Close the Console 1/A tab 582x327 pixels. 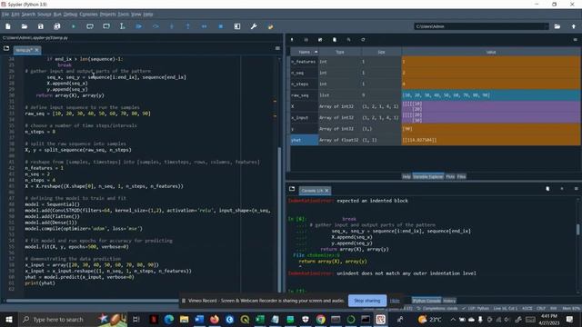tap(326, 191)
